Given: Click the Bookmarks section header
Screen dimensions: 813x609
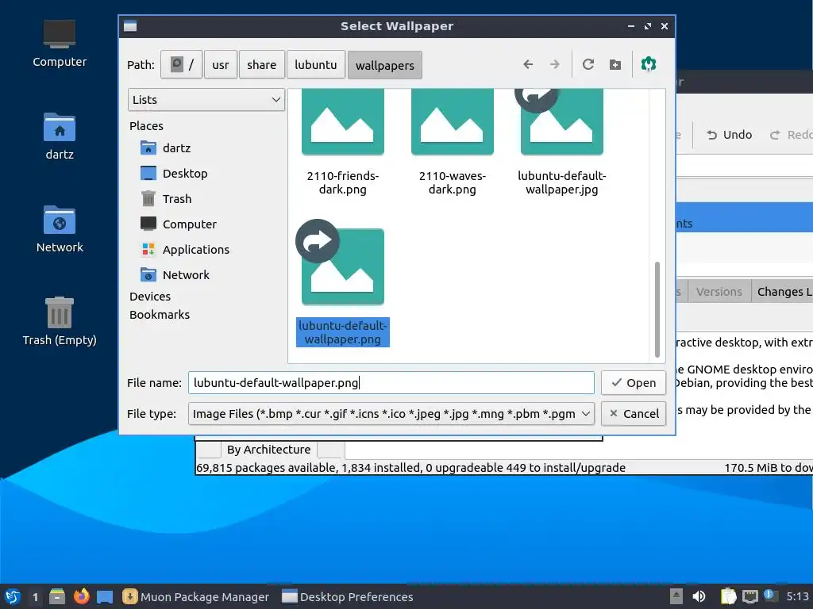Looking at the screenshot, I should 160,314.
